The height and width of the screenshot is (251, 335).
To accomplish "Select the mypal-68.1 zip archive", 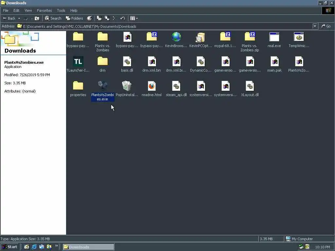I will pyautogui.click(x=225, y=40).
